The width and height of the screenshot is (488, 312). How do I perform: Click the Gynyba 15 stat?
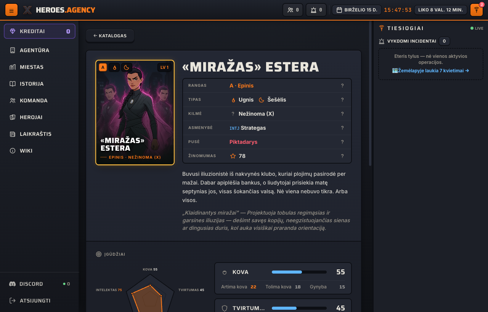tap(327, 287)
